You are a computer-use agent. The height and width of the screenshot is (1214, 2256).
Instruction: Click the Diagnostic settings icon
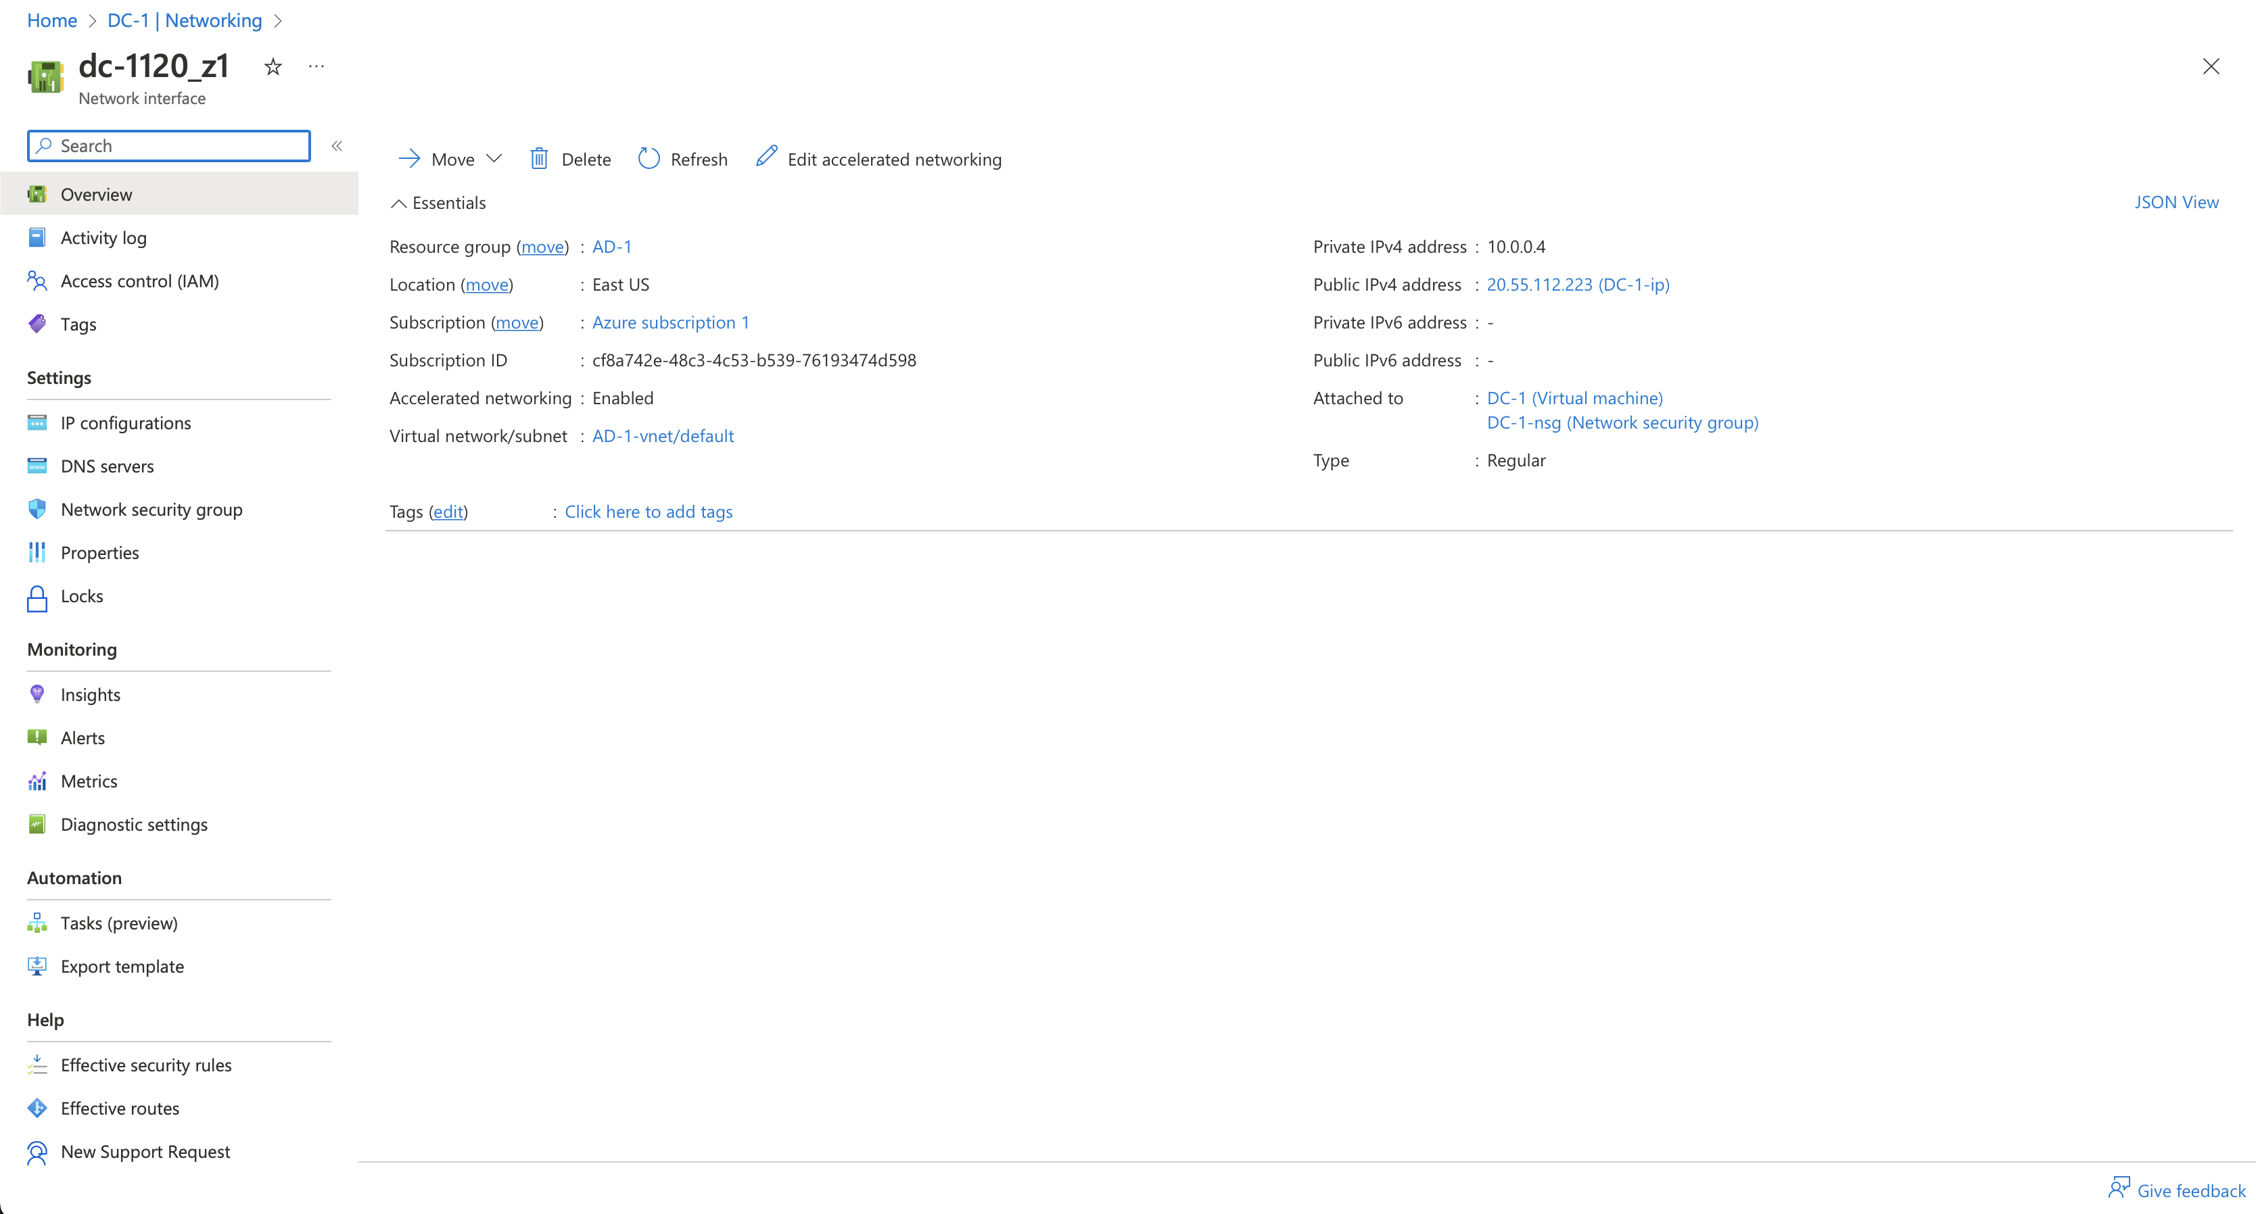click(x=37, y=823)
